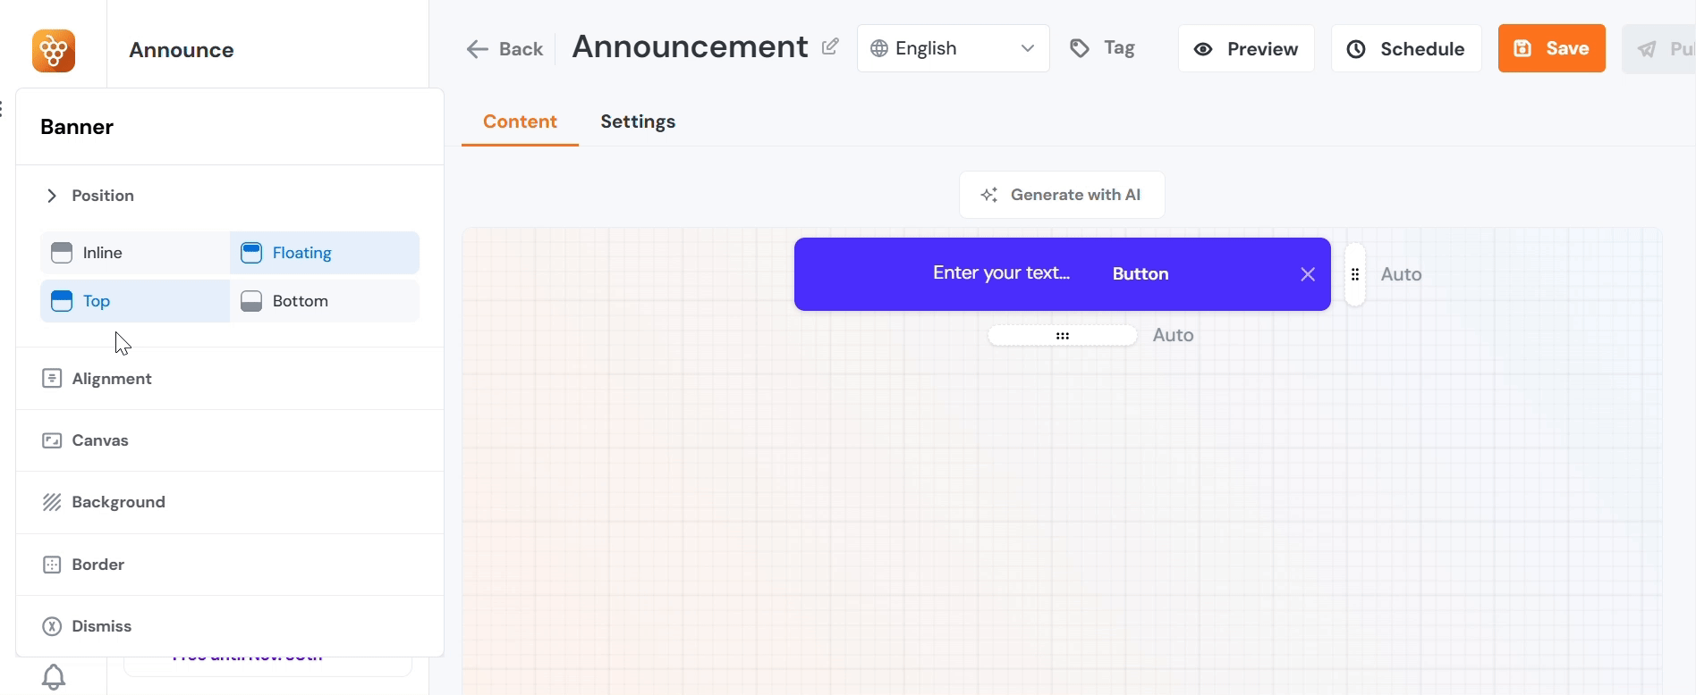
Task: Select the Inline position option
Action: [135, 253]
